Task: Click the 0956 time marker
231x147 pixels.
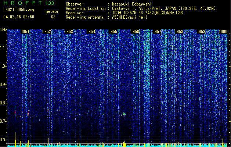Action: [135, 32]
